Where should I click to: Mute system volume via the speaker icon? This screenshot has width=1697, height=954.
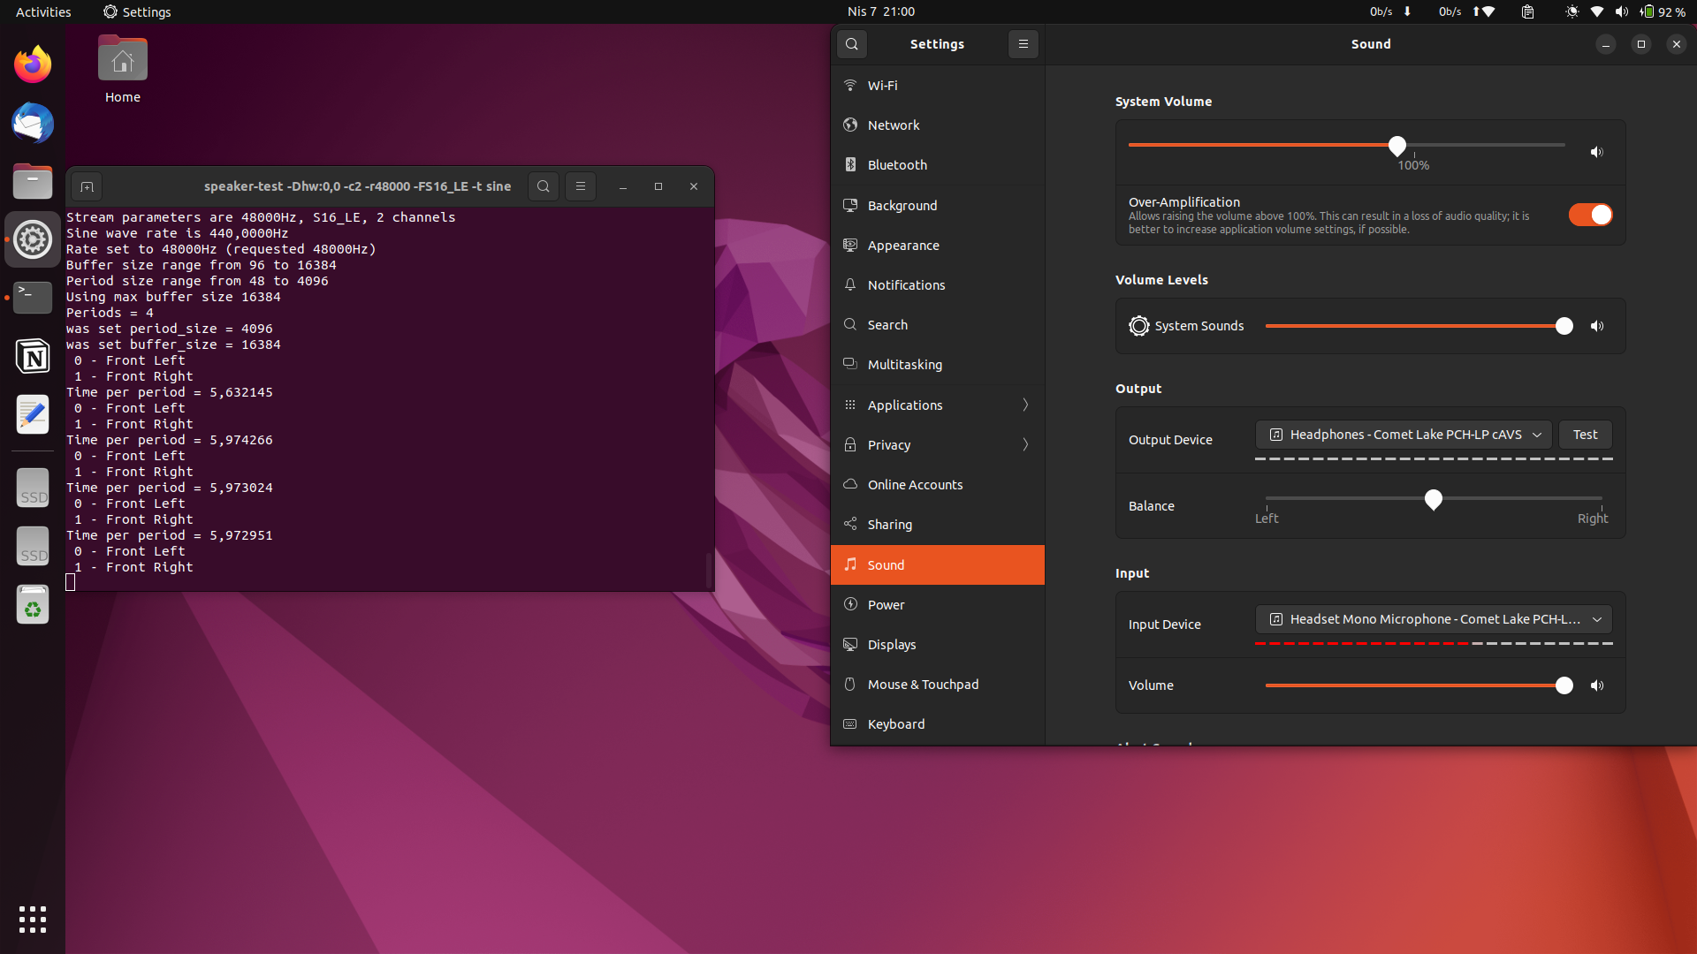[1597, 152]
